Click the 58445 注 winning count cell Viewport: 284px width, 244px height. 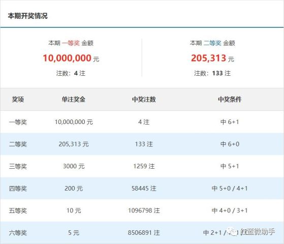pos(144,189)
